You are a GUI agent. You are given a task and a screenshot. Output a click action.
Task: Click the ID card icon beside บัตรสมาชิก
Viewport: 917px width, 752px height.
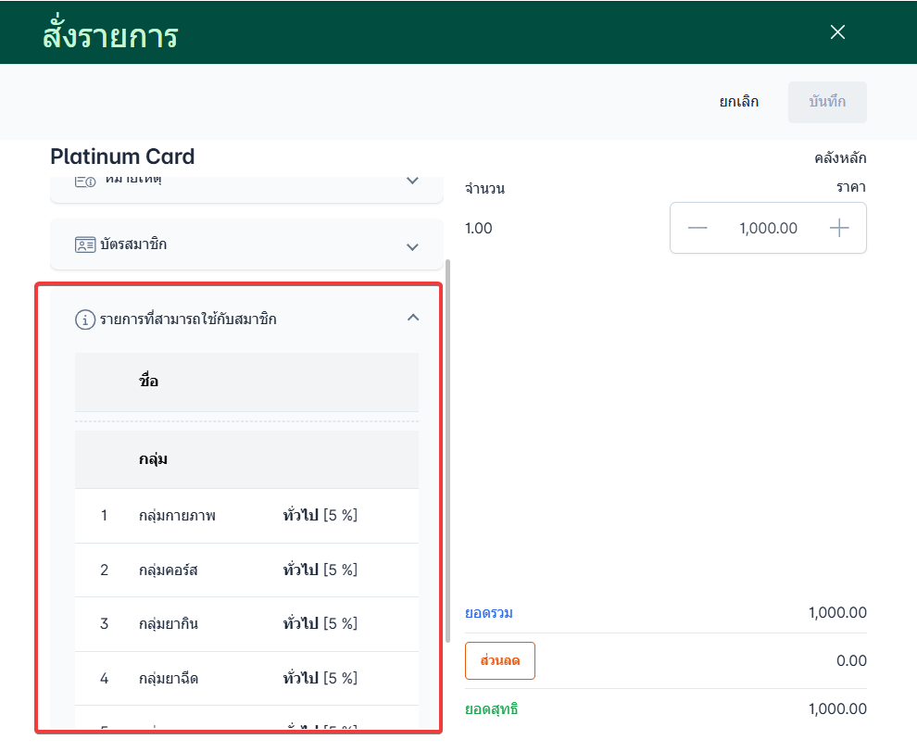[x=85, y=245]
